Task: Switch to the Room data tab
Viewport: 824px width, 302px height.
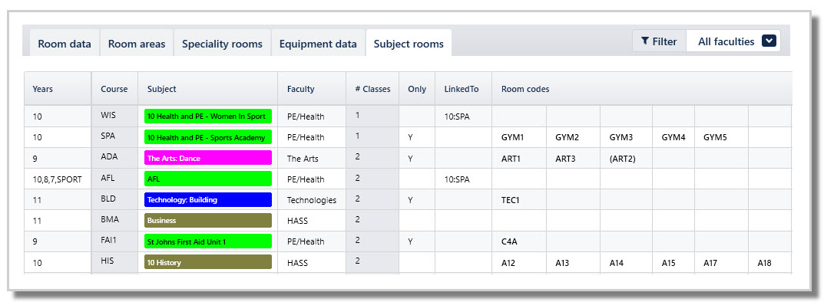Action: point(65,44)
